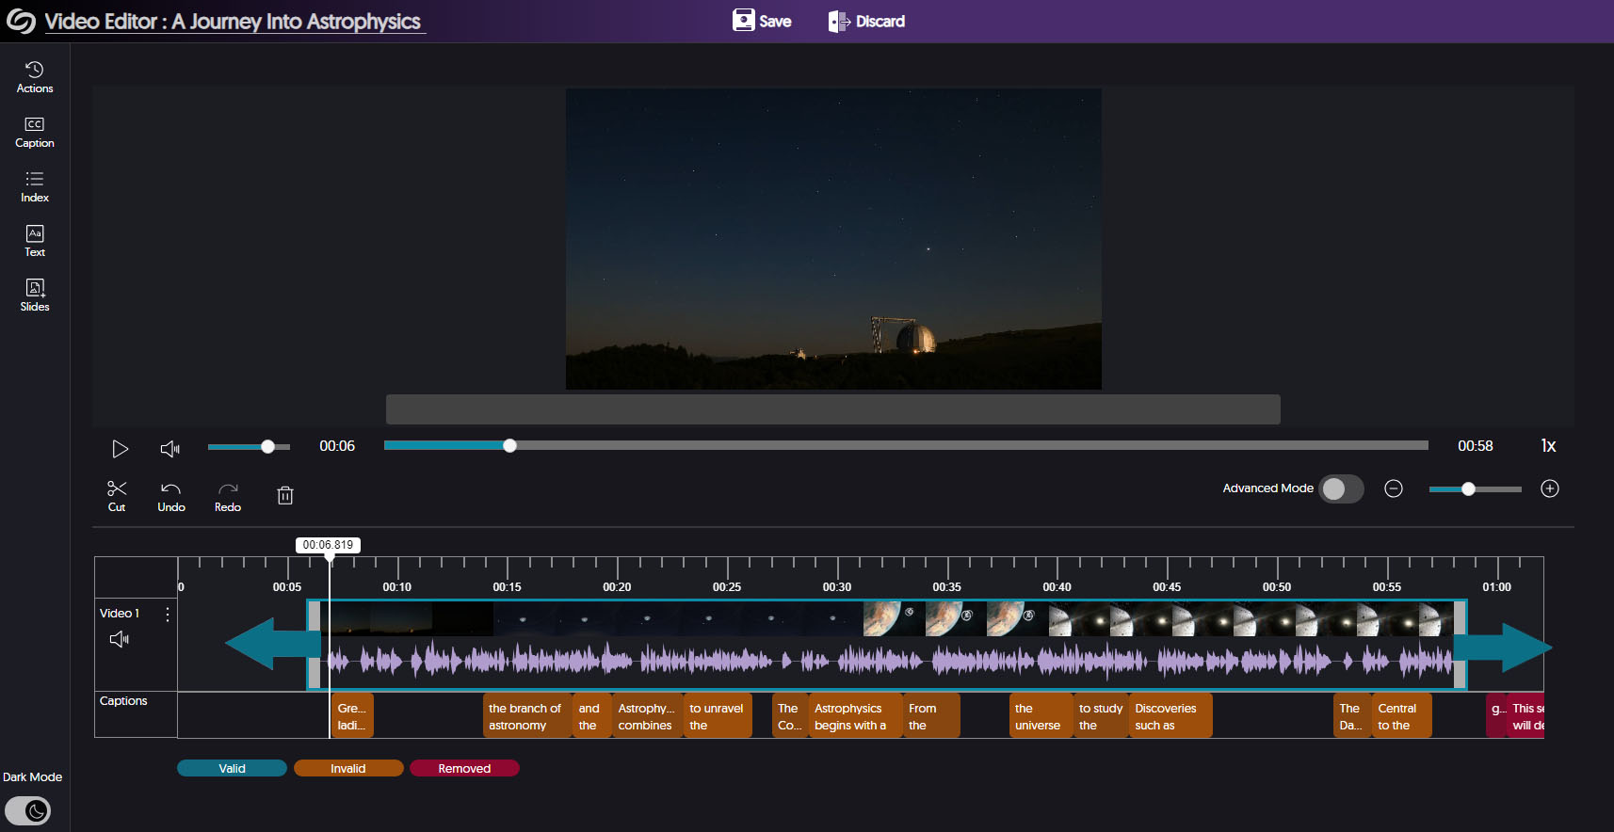Select the 'Astrophysics begins with a' caption

click(x=853, y=716)
